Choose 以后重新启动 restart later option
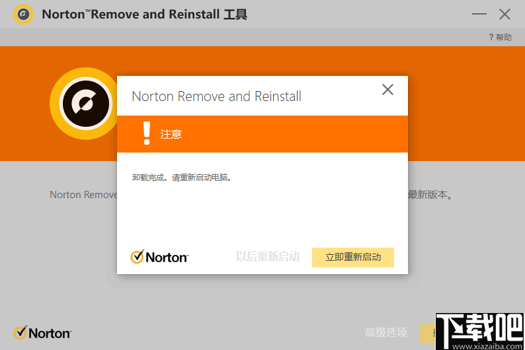This screenshot has width=525, height=350. [268, 257]
